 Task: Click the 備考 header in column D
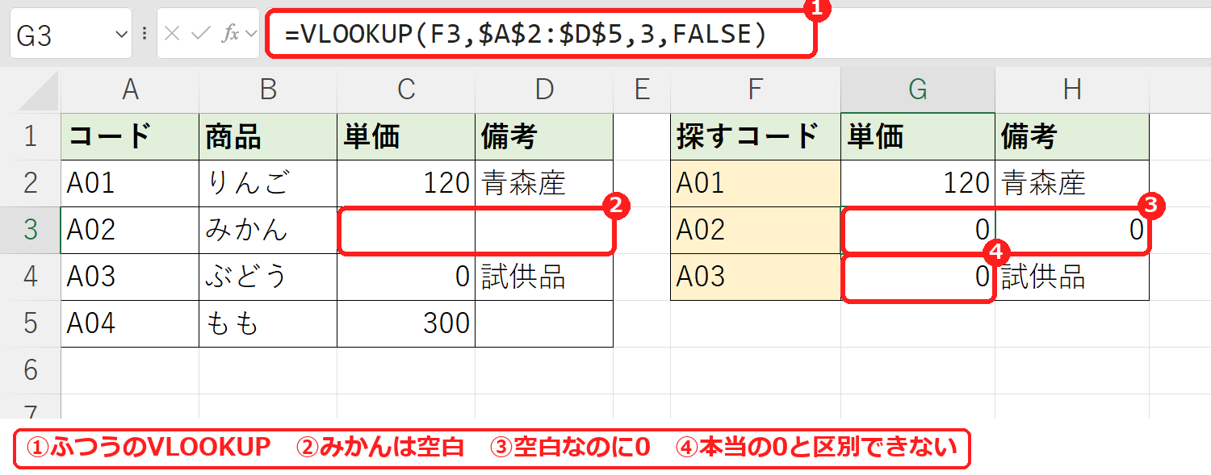click(544, 136)
